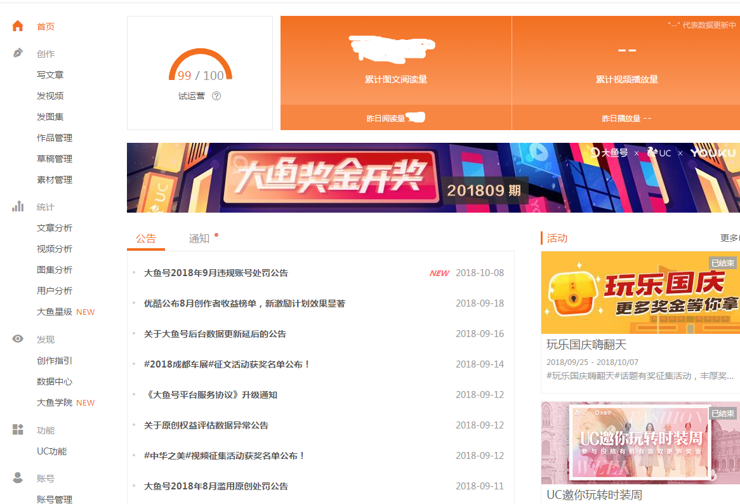
Task: Click the 昨日阅读量 label
Action: [386, 119]
